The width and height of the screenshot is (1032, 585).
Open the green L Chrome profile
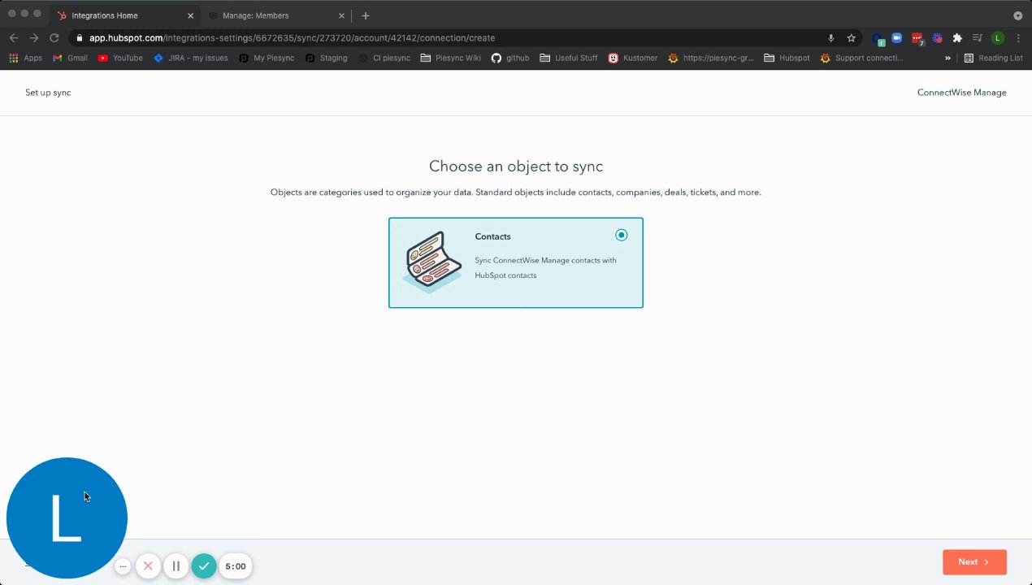pyautogui.click(x=997, y=37)
